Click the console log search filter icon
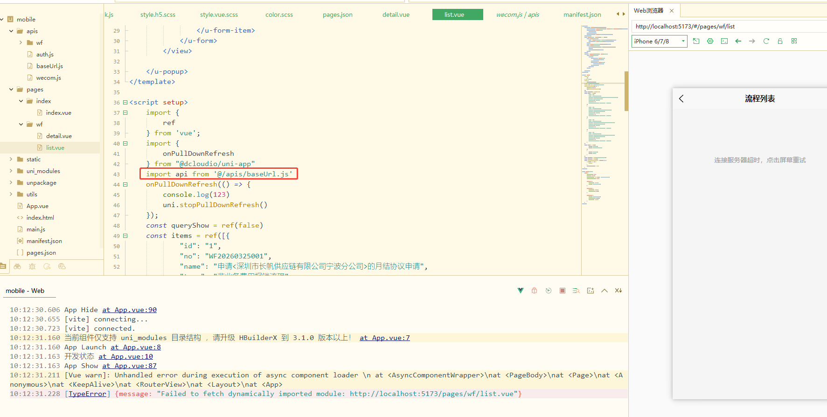The image size is (827, 417). click(x=576, y=291)
